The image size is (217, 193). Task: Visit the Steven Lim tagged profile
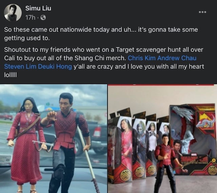20,66
